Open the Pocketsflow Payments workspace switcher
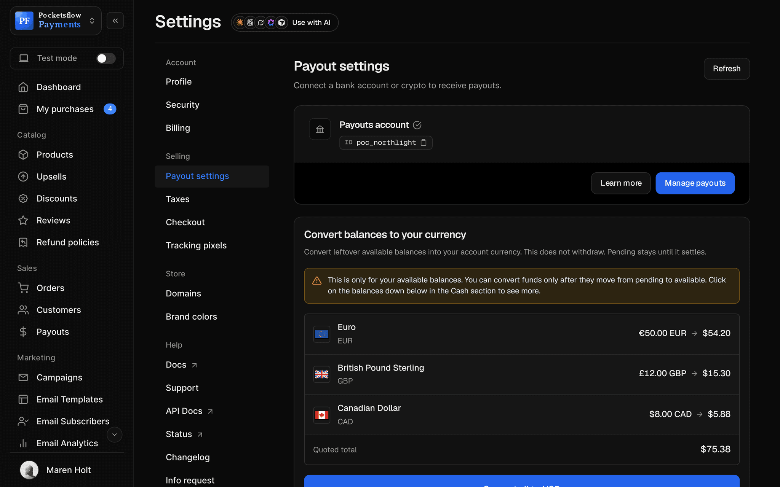780x487 pixels. [56, 21]
